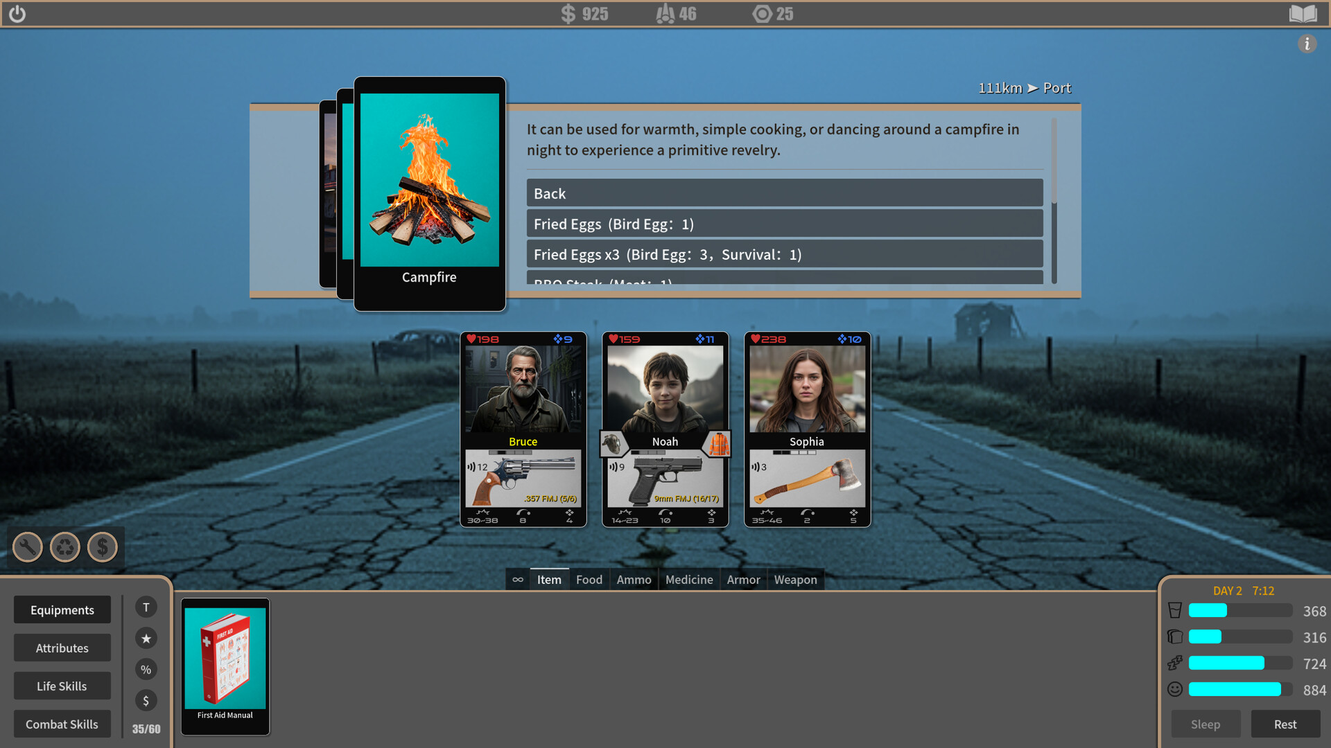Click the info icon near top right

pos(1307,44)
